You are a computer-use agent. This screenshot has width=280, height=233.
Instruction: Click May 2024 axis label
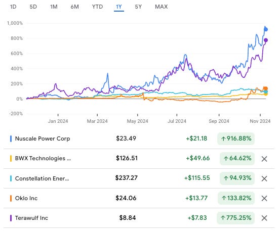[138, 121]
